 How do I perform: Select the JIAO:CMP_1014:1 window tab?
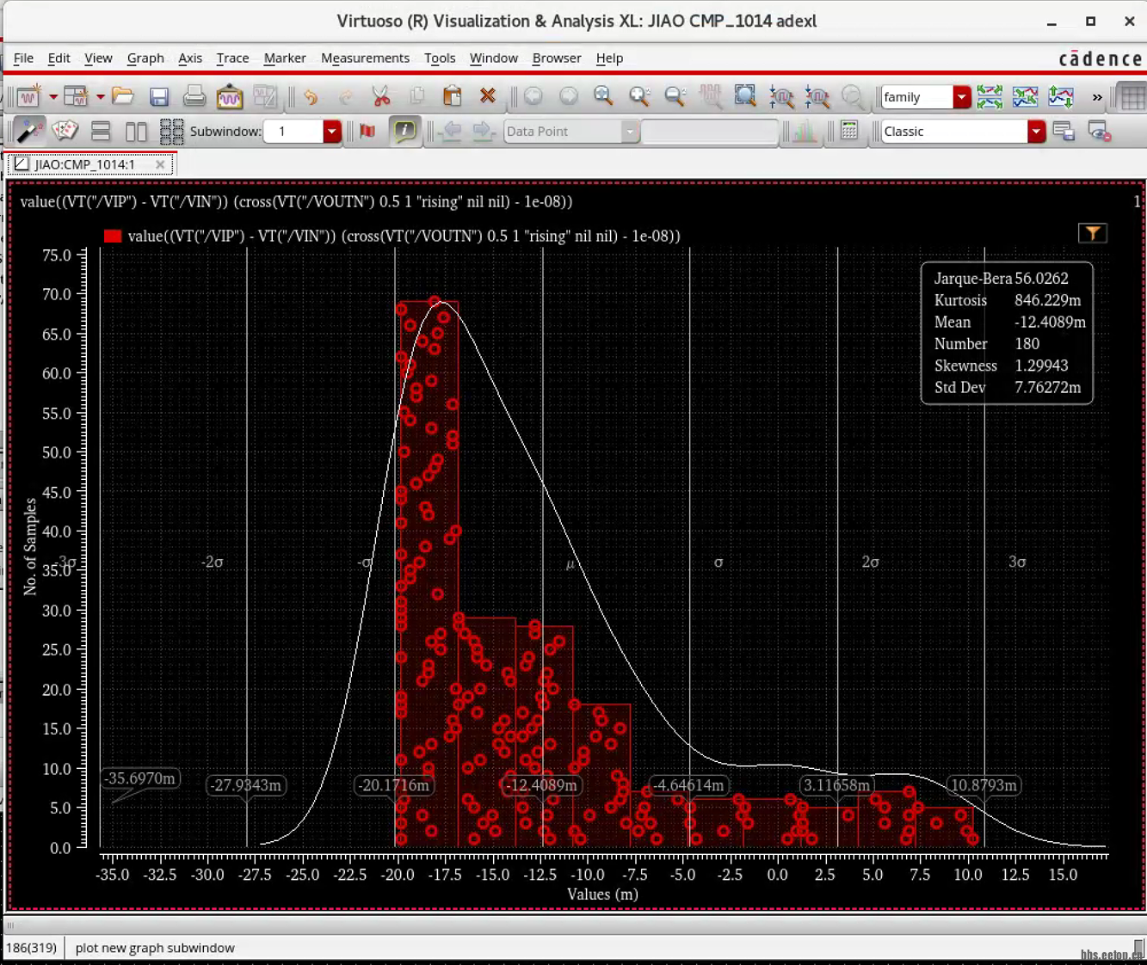tap(84, 164)
